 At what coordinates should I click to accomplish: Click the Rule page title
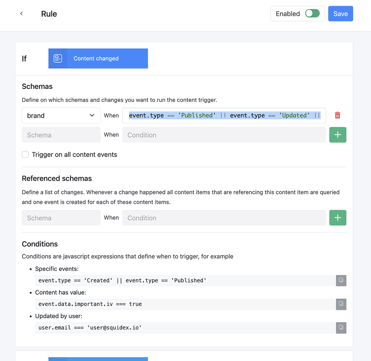[x=49, y=14]
